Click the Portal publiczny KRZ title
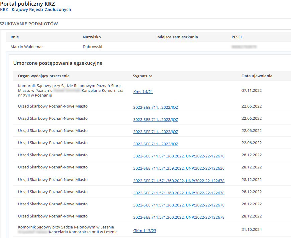This screenshot has width=291, height=238. tap(27, 4)
